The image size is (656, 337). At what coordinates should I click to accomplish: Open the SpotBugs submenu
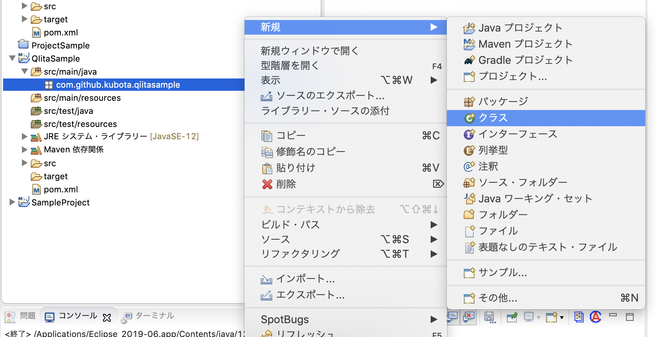tap(345, 319)
